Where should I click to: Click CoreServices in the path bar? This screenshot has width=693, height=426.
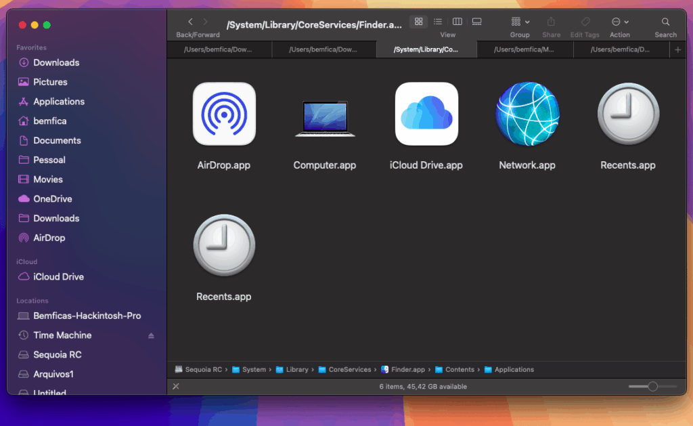click(x=349, y=370)
